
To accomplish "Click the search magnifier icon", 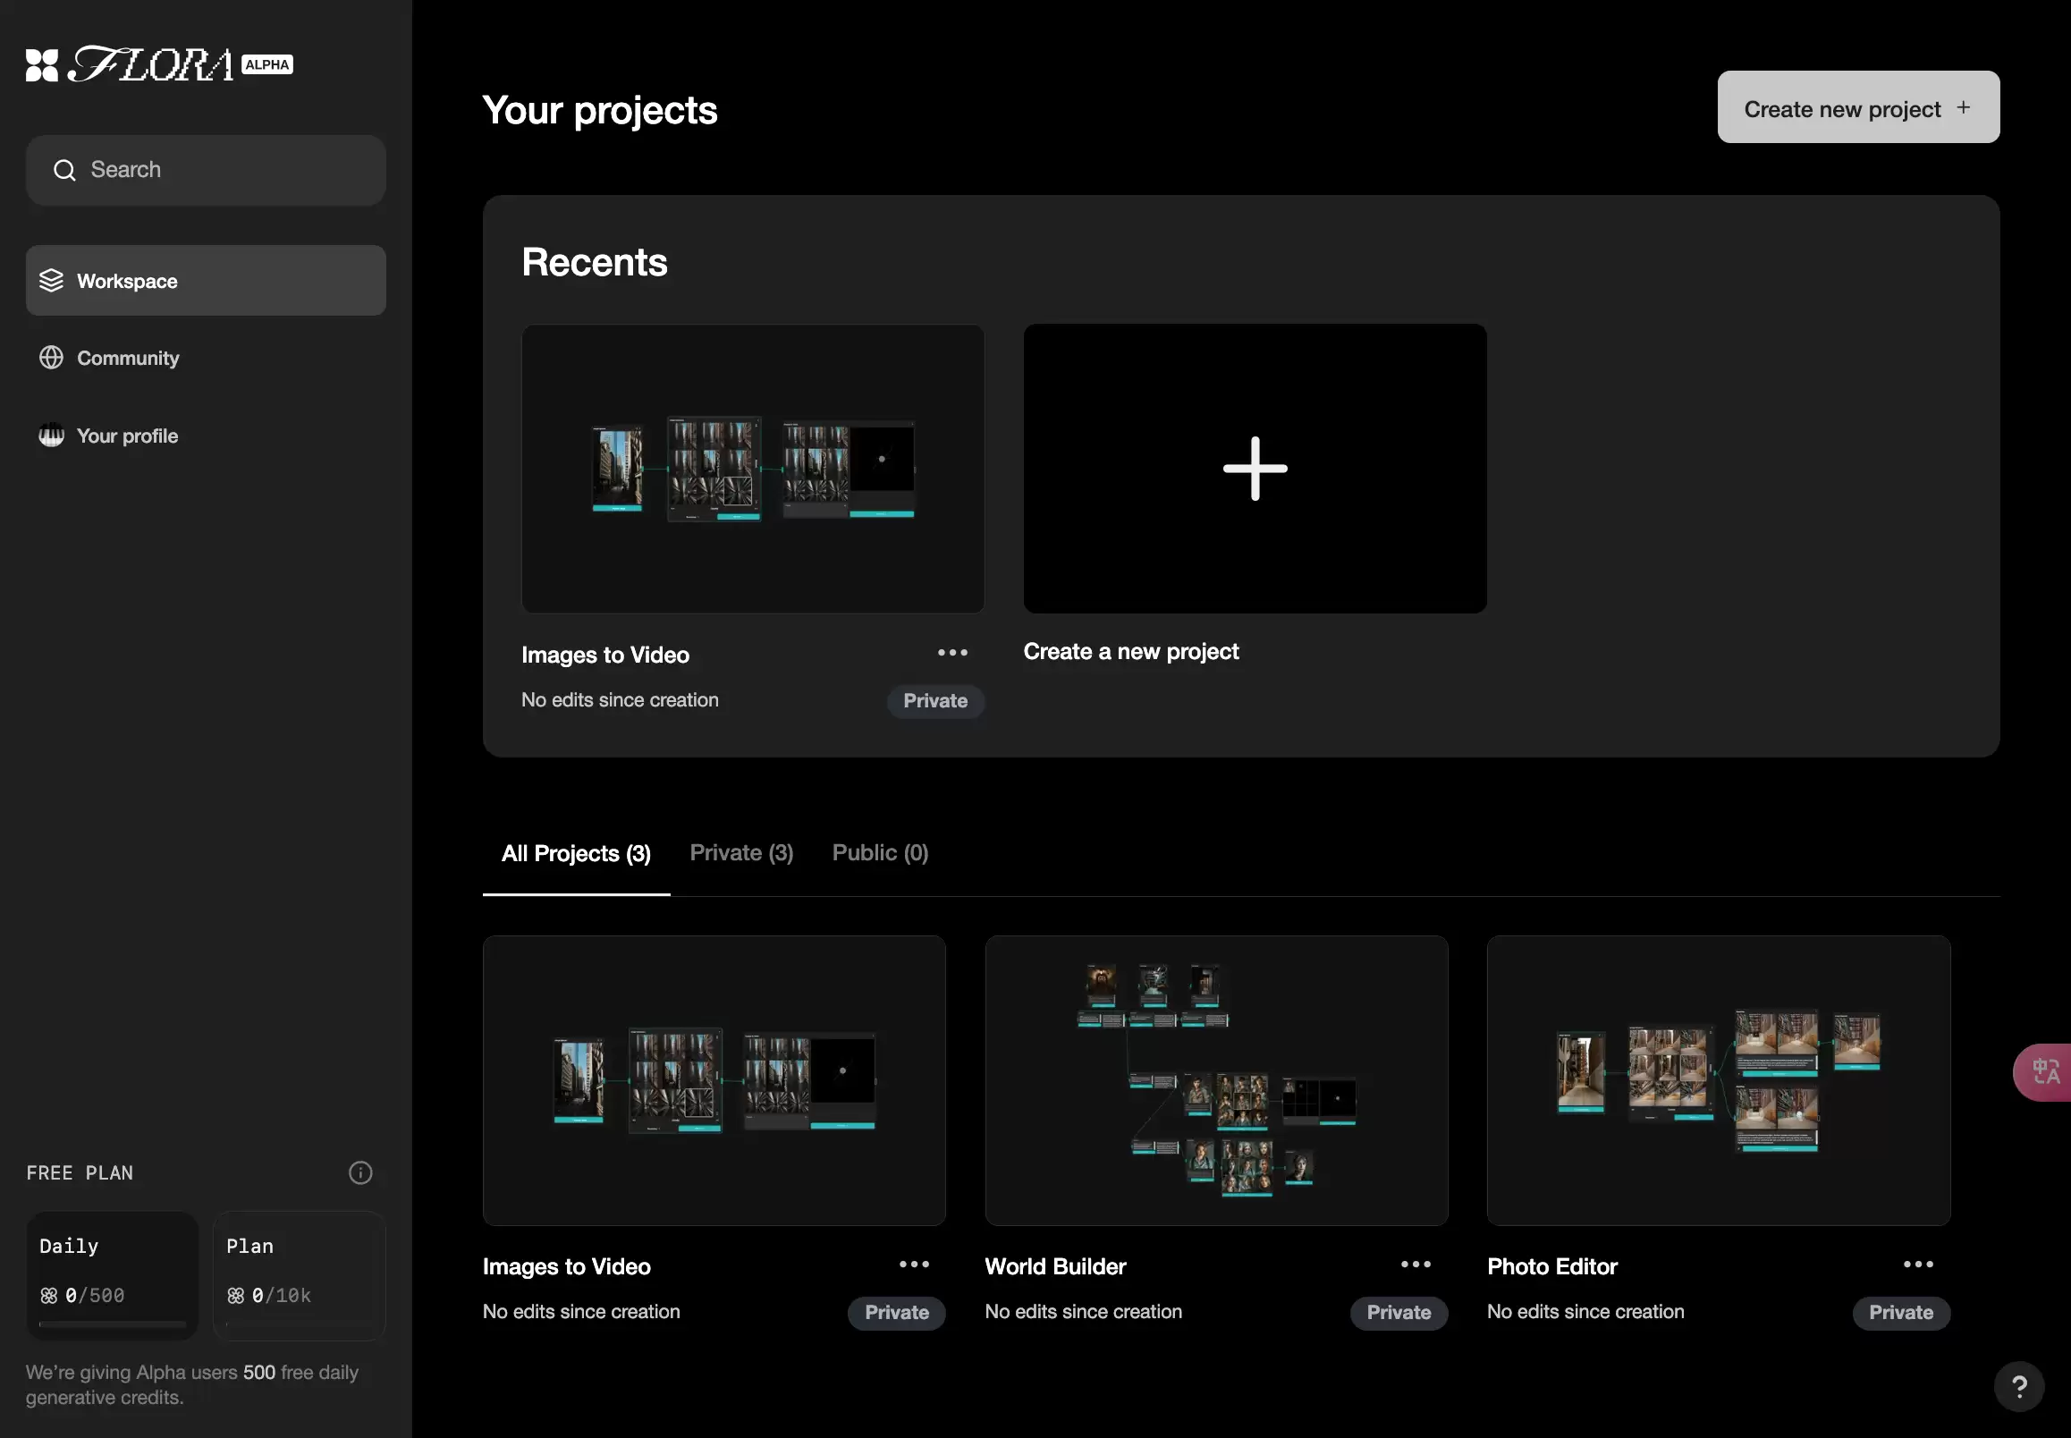I will 64,170.
